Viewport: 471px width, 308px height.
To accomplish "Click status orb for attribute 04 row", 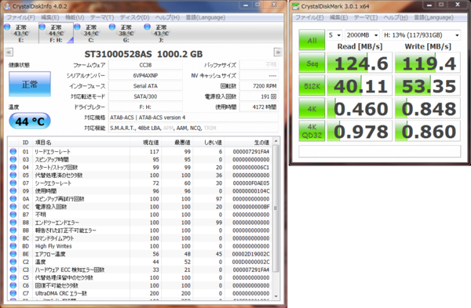I will (13, 167).
